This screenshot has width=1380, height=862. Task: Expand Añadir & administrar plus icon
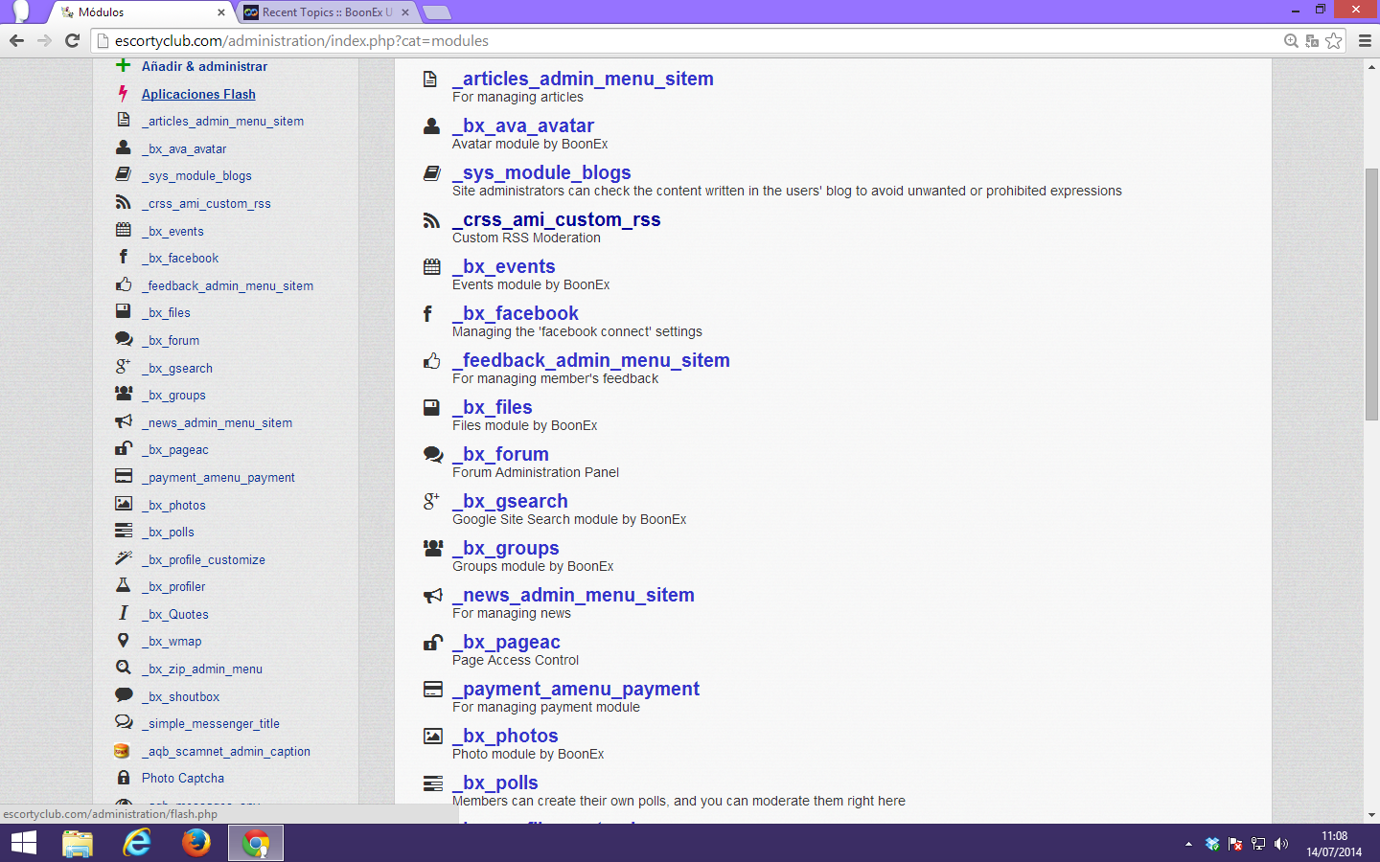(123, 66)
